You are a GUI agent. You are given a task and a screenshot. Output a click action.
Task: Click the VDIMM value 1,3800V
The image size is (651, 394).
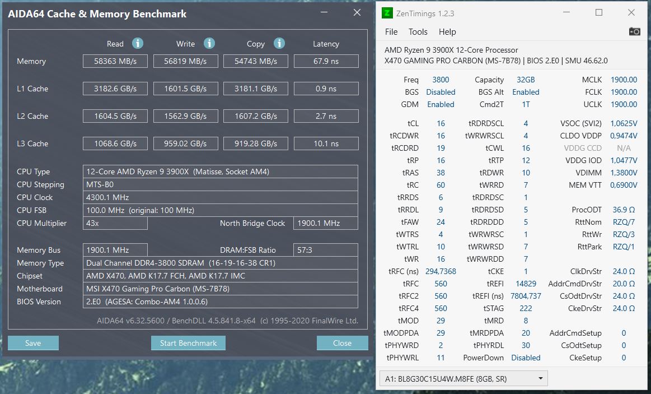pyautogui.click(x=624, y=173)
